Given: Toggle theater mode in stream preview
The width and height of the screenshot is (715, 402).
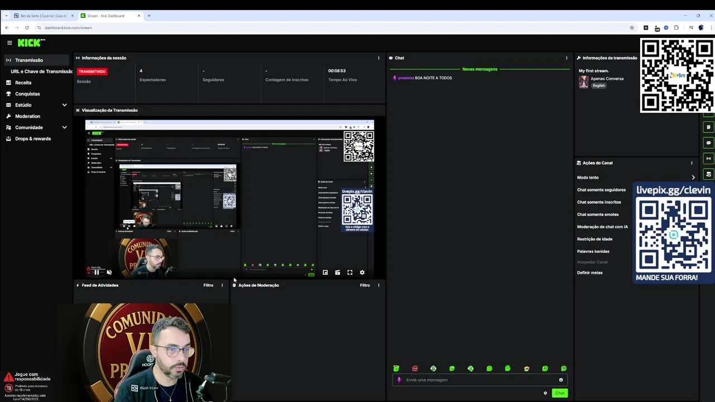Looking at the screenshot, I should click(337, 272).
